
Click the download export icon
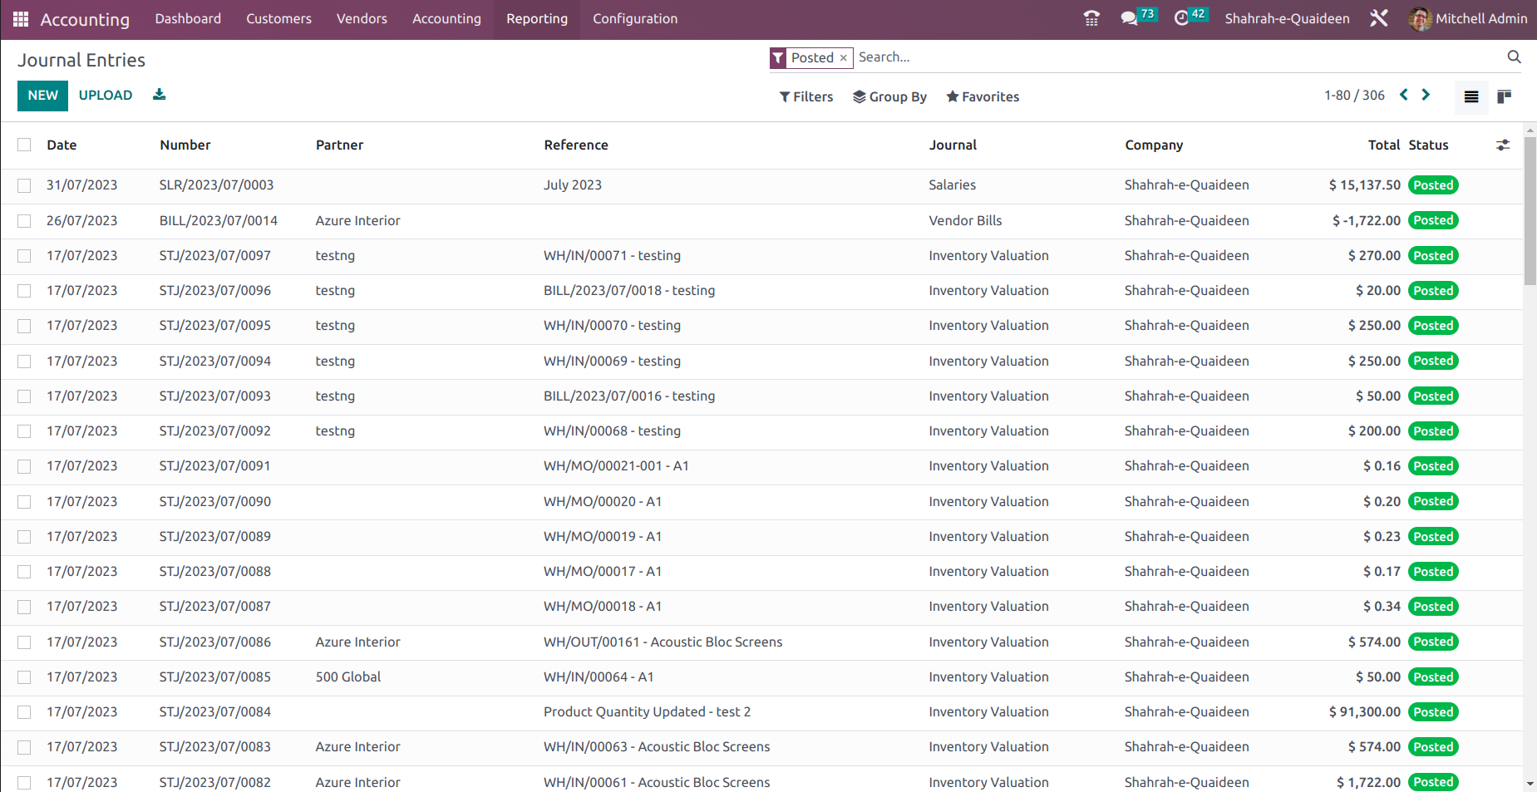[159, 95]
